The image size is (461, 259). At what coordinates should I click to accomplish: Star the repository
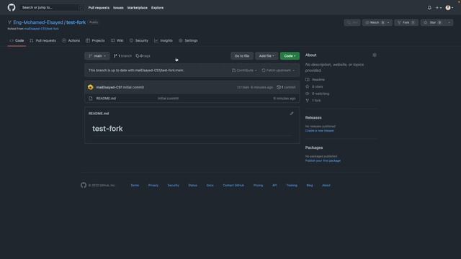pyautogui.click(x=432, y=22)
